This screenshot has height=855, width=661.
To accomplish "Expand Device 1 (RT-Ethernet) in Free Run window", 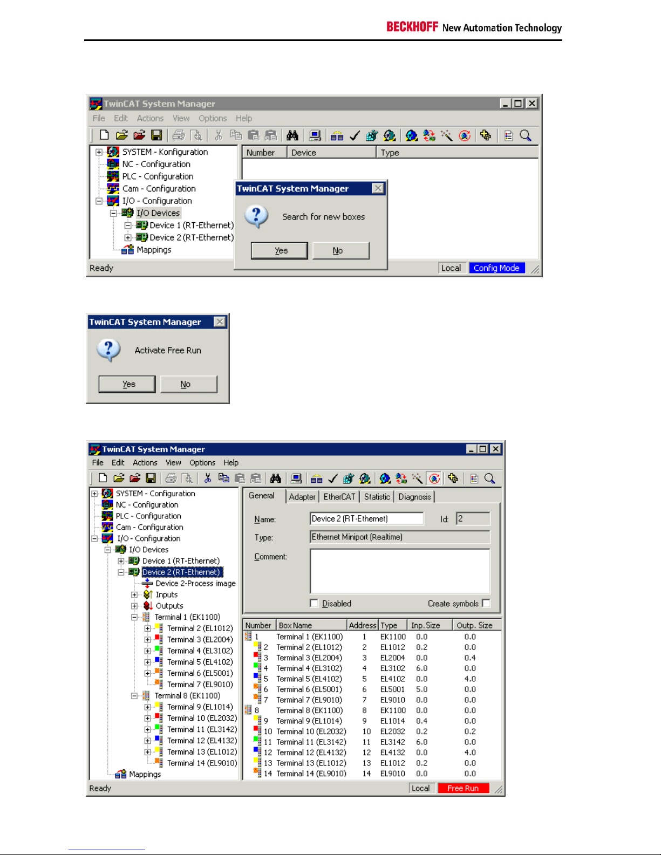I will 121,561.
